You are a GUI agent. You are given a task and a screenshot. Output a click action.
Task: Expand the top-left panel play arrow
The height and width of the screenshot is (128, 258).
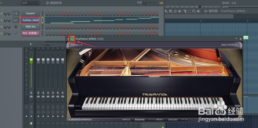coord(1,3)
